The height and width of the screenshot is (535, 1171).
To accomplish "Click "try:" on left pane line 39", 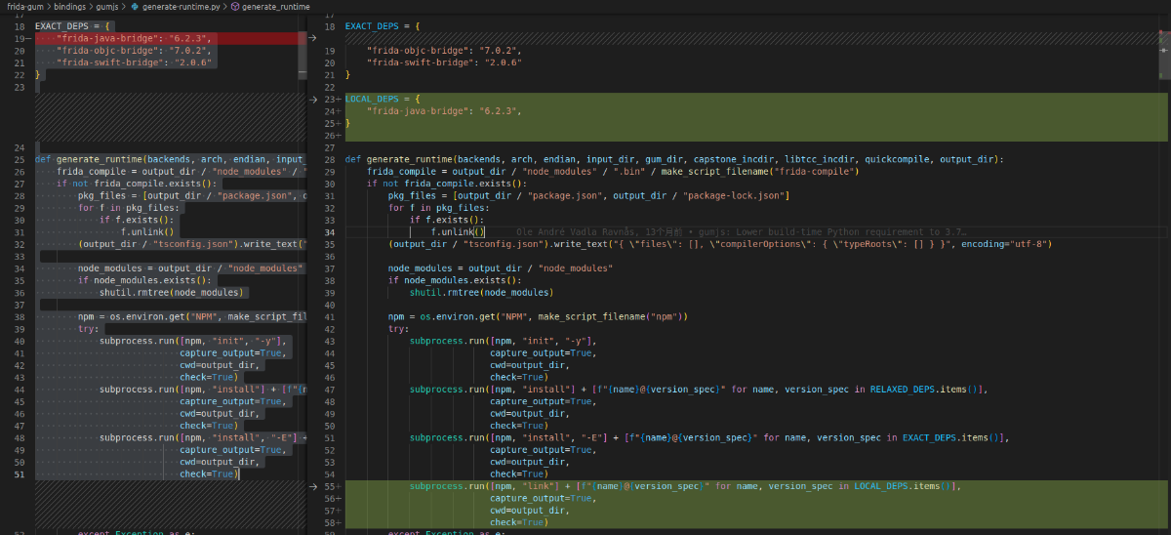I will point(89,329).
